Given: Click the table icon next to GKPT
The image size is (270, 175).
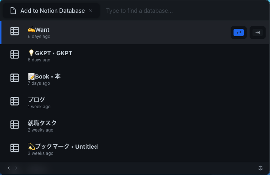Looking at the screenshot, I should pyautogui.click(x=15, y=54).
